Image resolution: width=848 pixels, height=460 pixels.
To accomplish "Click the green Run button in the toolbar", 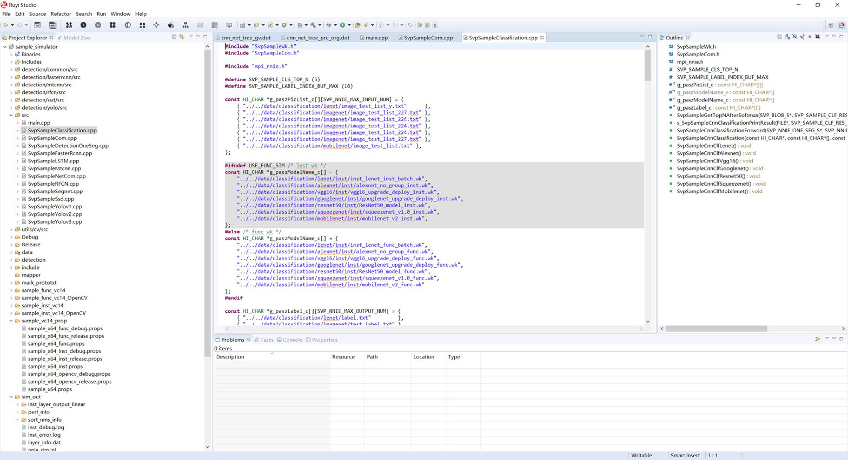I will (342, 25).
